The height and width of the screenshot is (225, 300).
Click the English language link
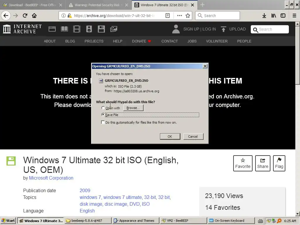tap(87, 211)
